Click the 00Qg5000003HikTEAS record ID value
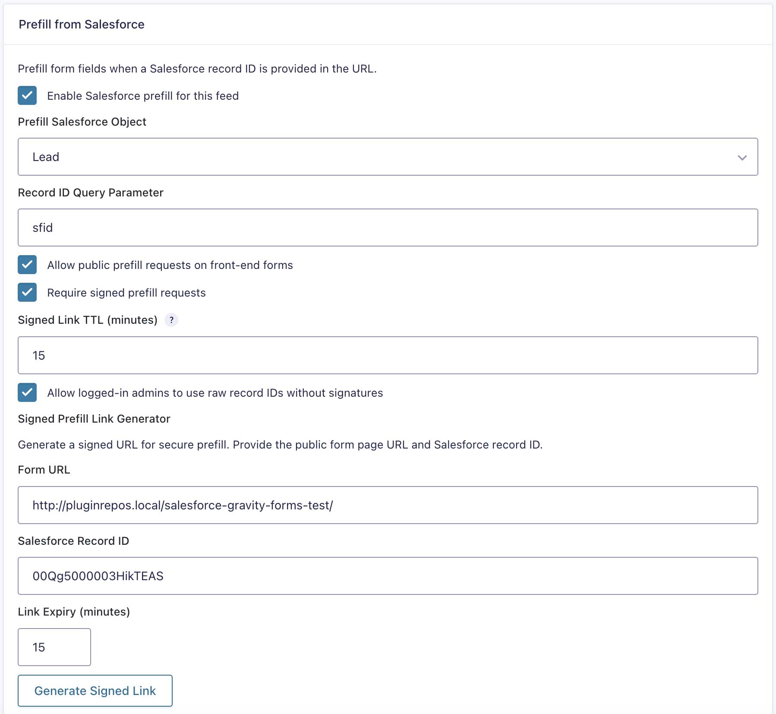776x714 pixels. pyautogui.click(x=98, y=575)
